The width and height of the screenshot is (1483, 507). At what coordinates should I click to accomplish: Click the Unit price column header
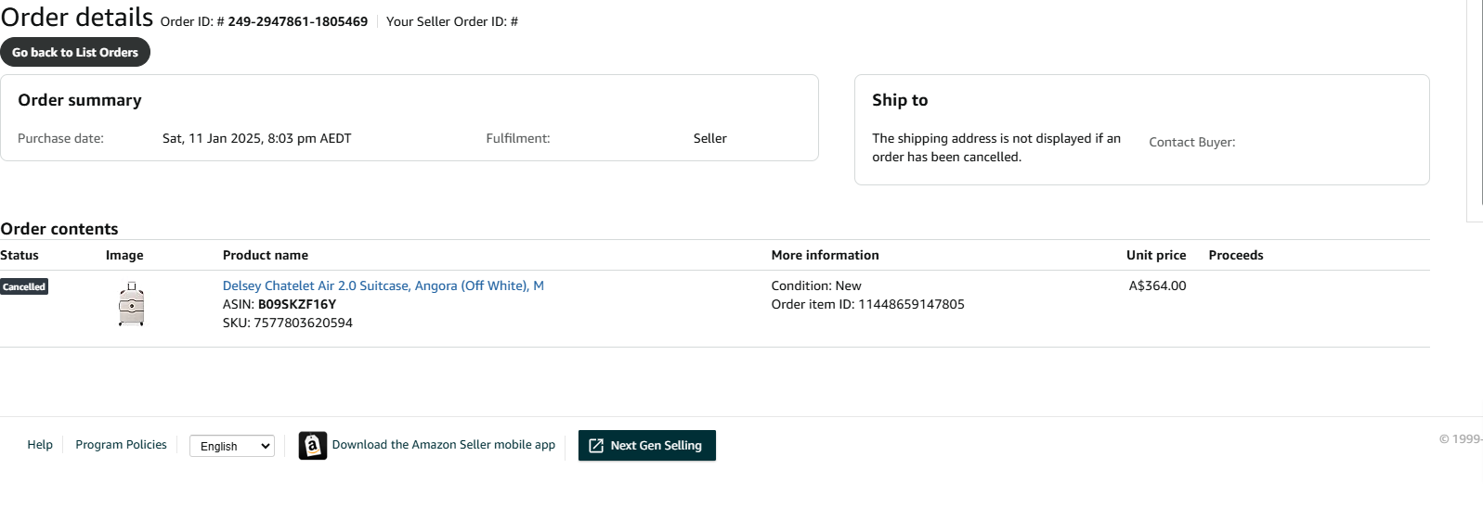pyautogui.click(x=1156, y=255)
